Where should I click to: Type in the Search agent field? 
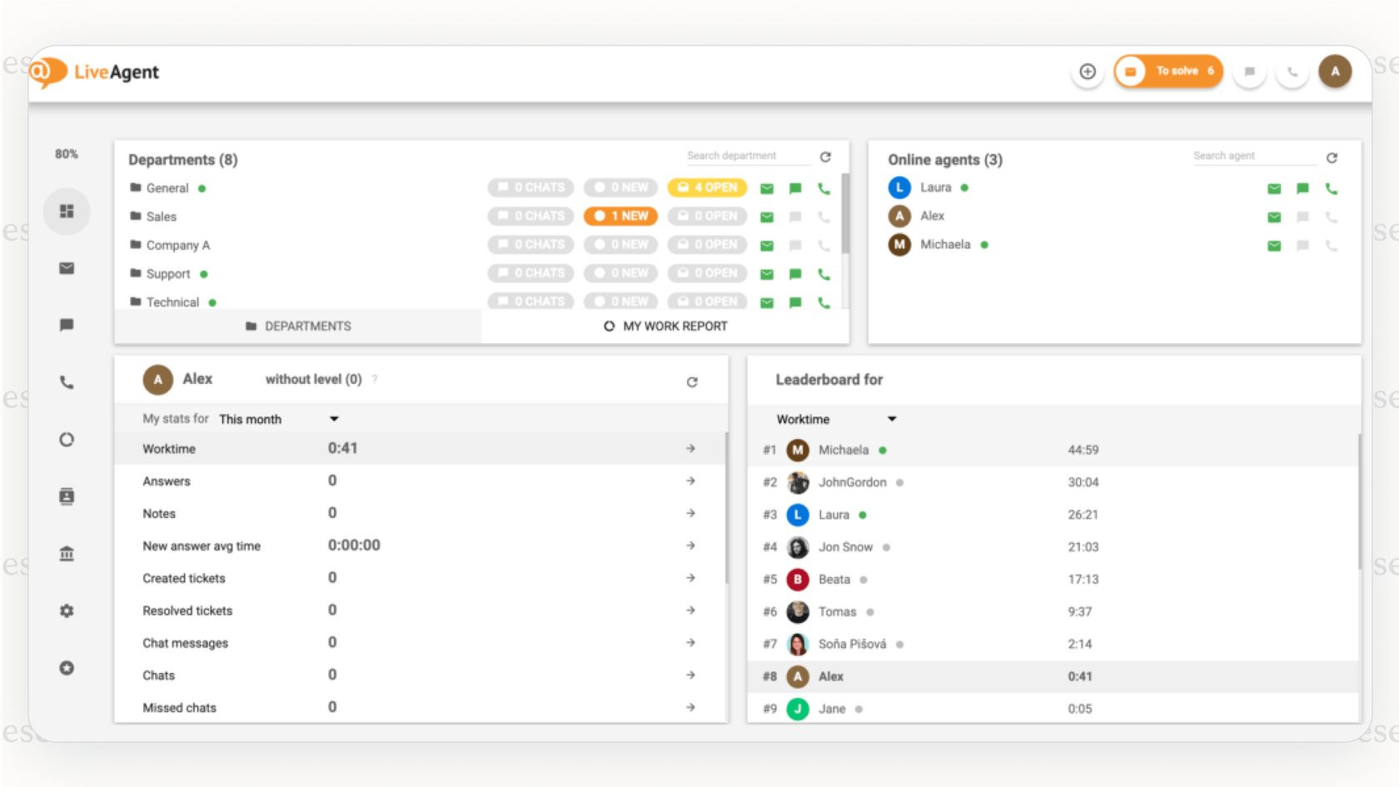coord(1253,156)
